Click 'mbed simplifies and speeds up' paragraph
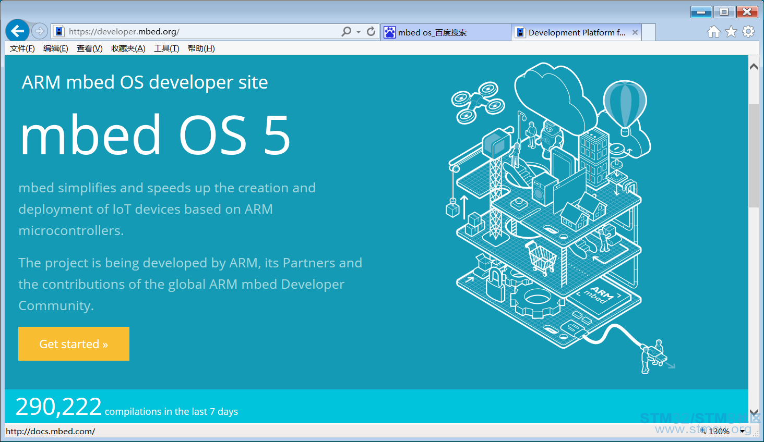Image resolution: width=764 pixels, height=442 pixels. 167,209
